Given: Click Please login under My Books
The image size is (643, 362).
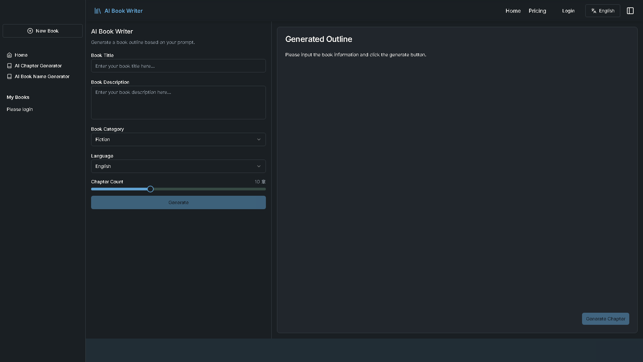Looking at the screenshot, I should click(20, 109).
